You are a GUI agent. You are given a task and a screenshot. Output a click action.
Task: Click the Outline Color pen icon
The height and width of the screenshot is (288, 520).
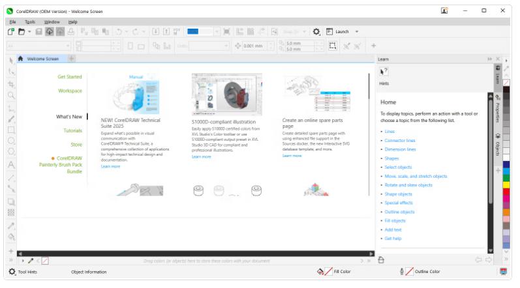pyautogui.click(x=401, y=272)
